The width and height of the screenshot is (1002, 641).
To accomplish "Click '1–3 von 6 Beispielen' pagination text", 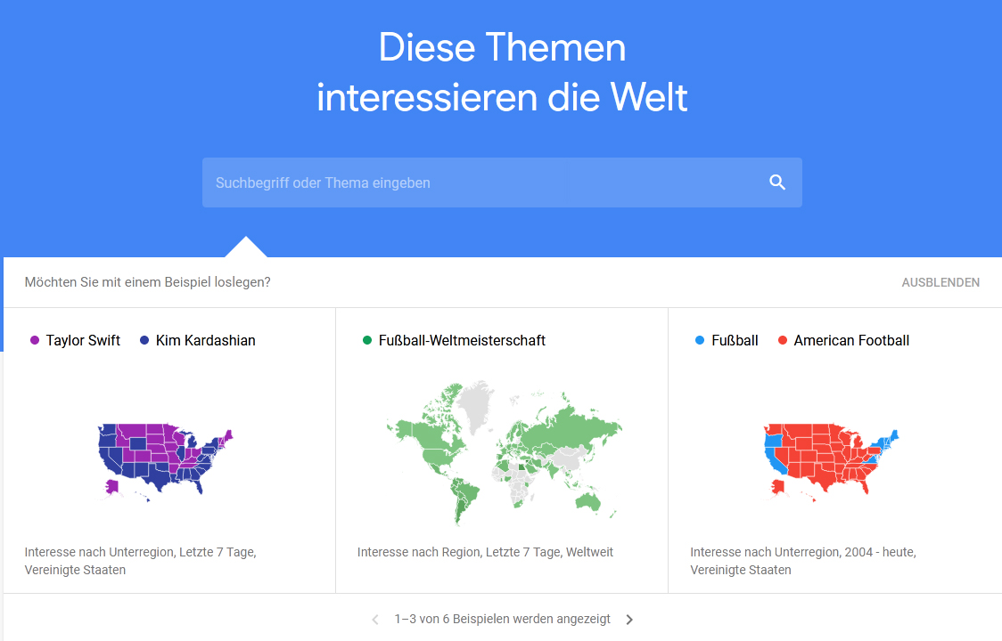I will (x=502, y=620).
